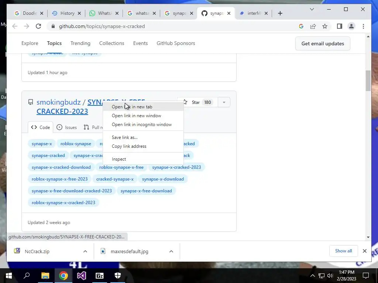
Task: Open the Events nav link
Action: 140,43
